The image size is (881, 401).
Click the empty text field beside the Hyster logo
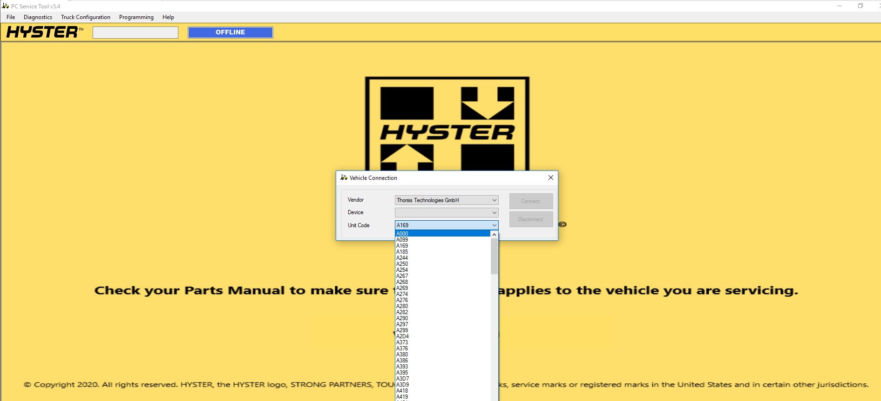136,33
